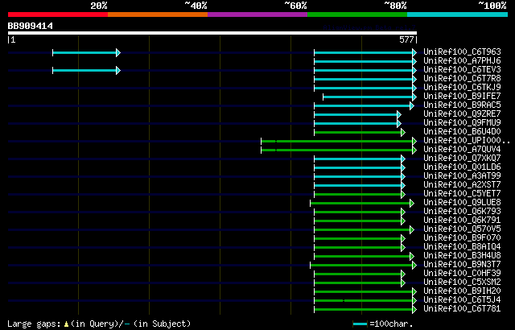515x330 pixels.
Task: Click the white BB909414 query sequence bar
Action: [212, 33]
